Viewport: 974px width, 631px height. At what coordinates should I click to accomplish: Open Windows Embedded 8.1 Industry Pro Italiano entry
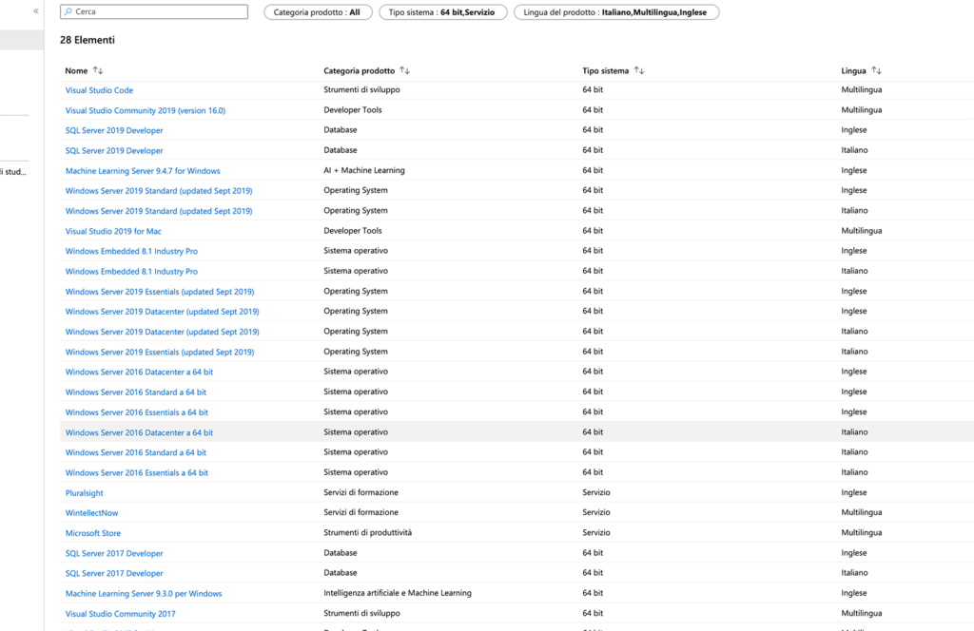click(x=131, y=271)
